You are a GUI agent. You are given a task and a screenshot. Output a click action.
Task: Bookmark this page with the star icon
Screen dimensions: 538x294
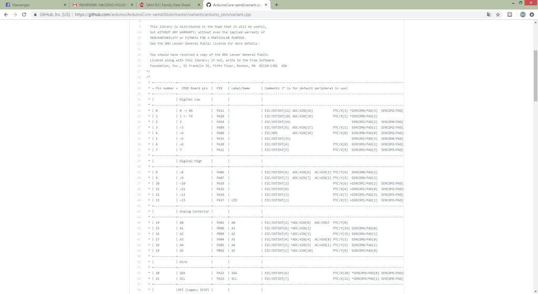tap(498, 14)
